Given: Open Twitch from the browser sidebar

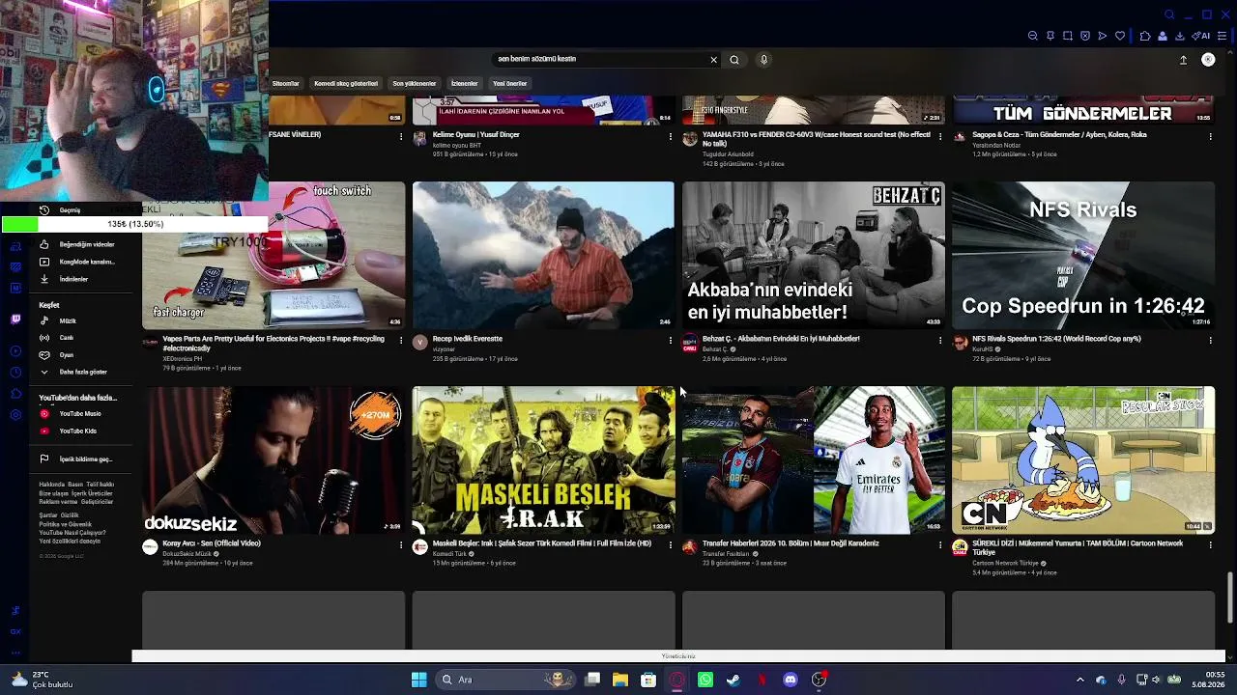Looking at the screenshot, I should [x=15, y=319].
